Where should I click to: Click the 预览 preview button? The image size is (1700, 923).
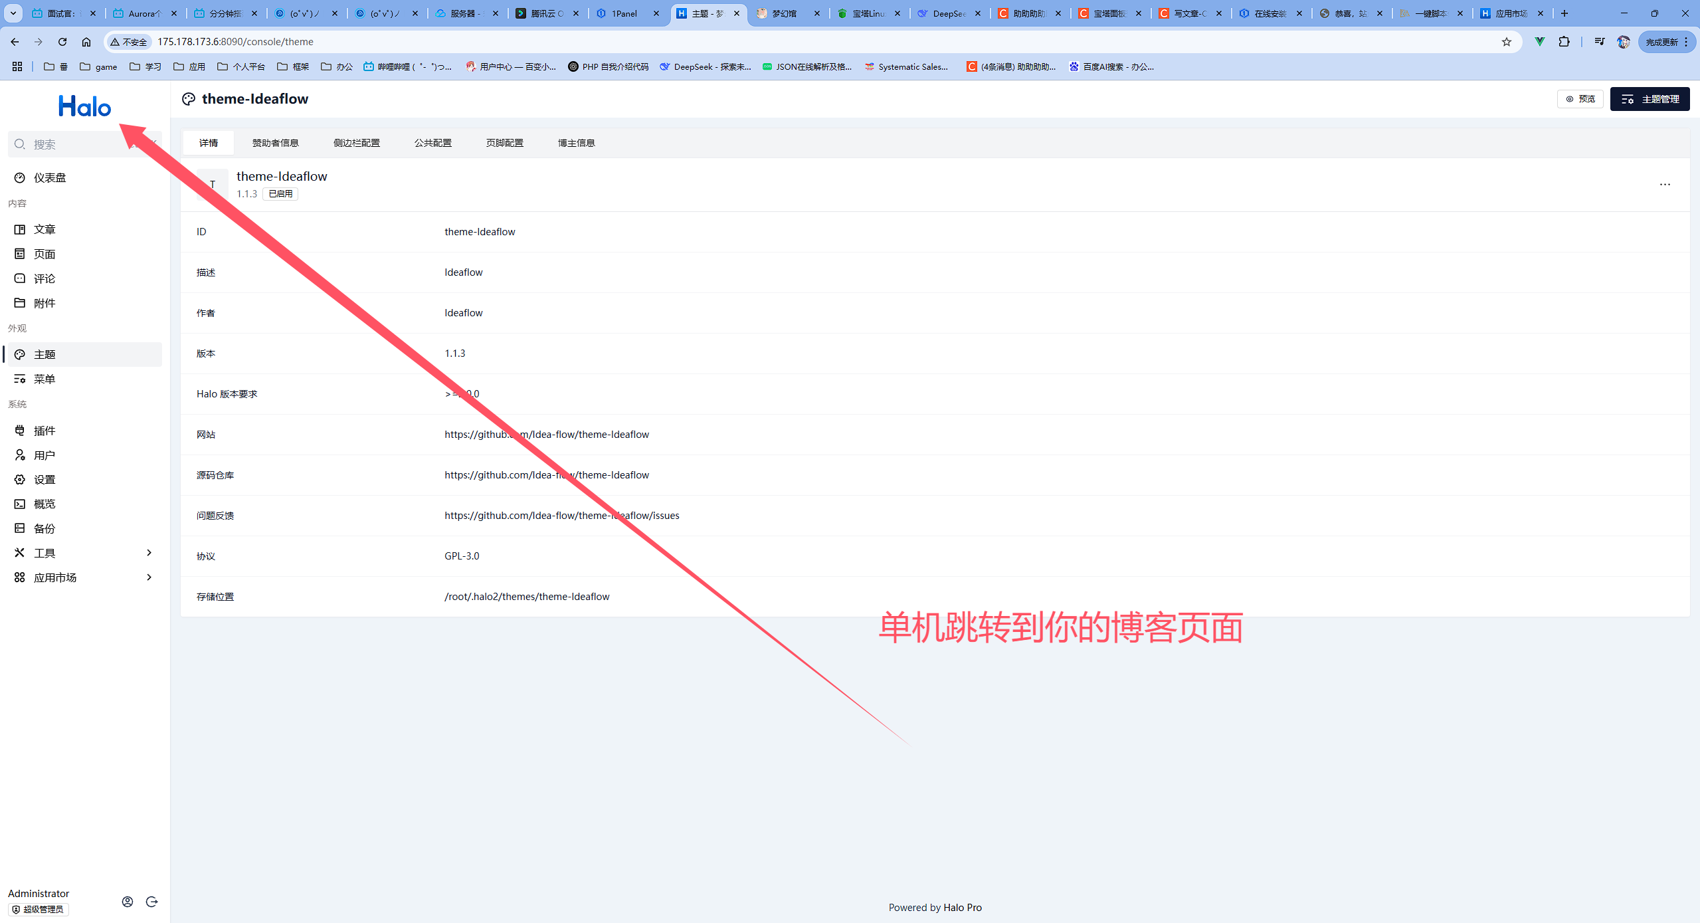tap(1580, 99)
